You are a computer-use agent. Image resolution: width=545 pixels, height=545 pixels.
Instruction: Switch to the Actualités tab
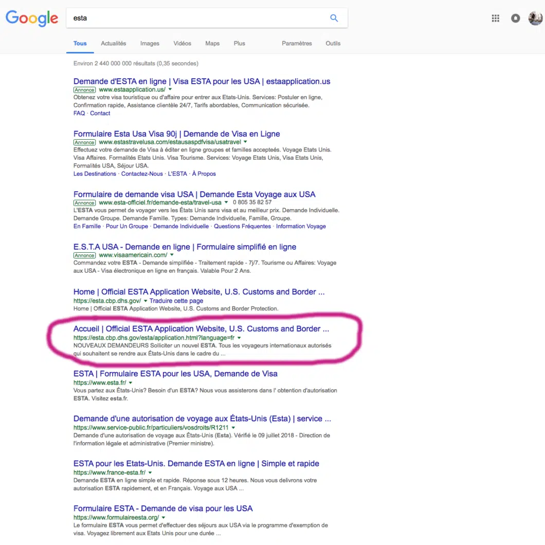click(x=114, y=44)
